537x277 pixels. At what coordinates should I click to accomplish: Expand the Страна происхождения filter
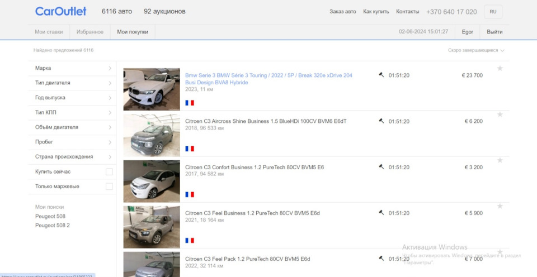click(x=72, y=156)
